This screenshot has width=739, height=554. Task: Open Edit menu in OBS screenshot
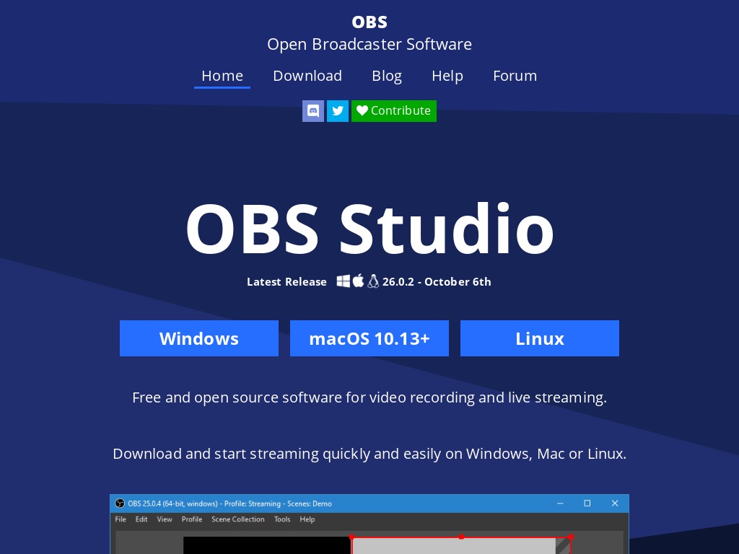tap(141, 519)
